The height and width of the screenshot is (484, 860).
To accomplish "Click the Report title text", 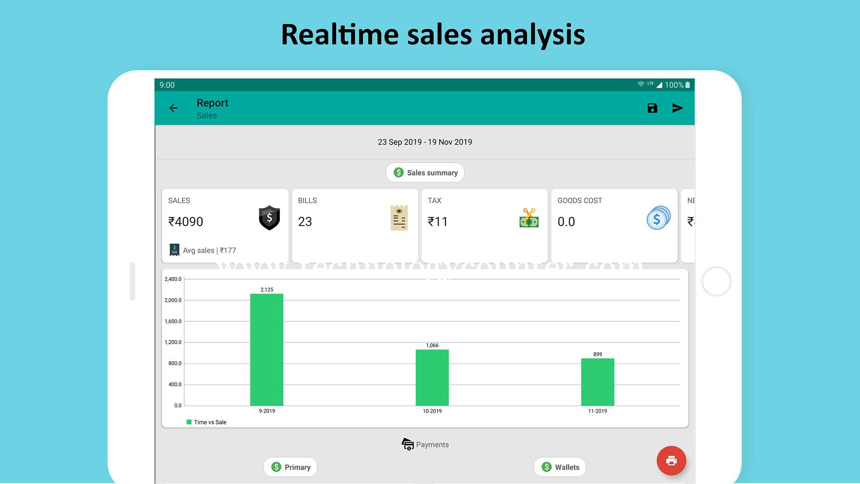I will pos(212,103).
